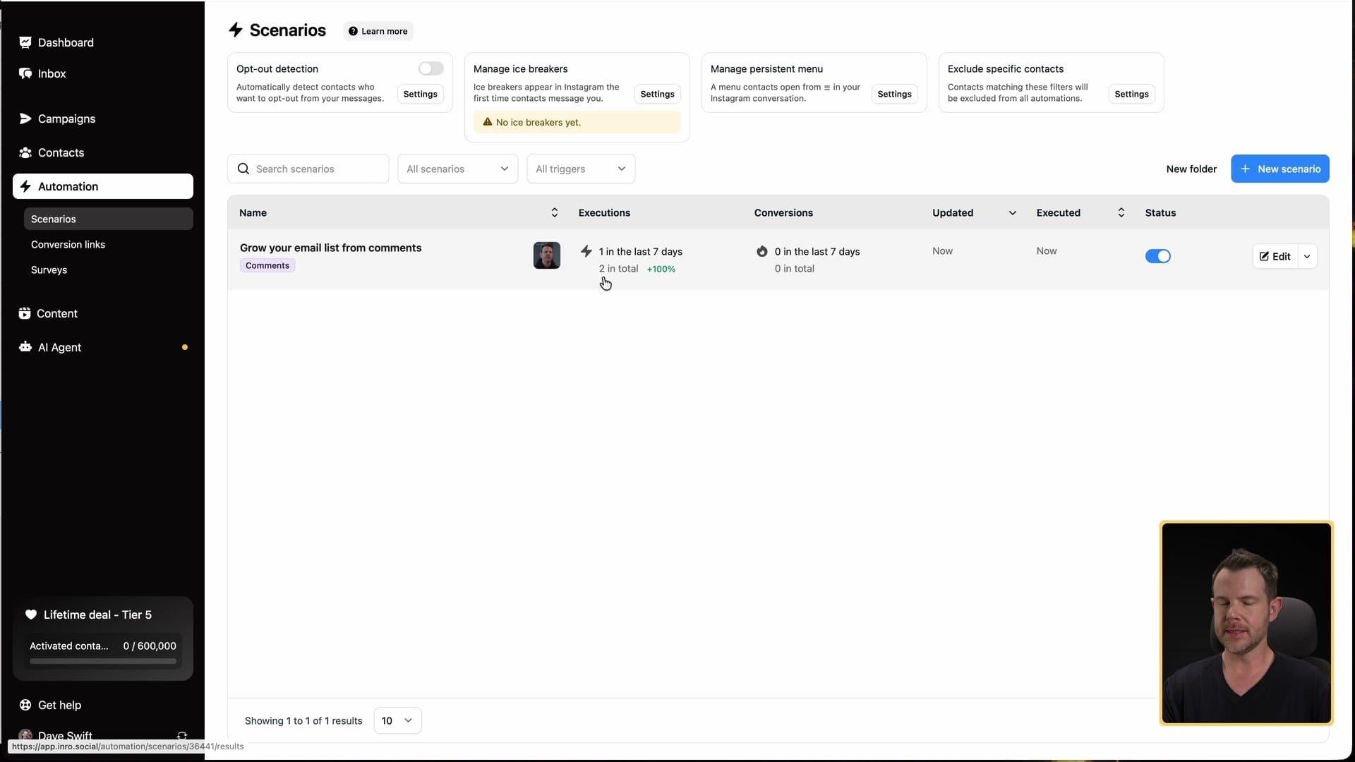The image size is (1355, 762).
Task: Open Conversion links in sidebar
Action: pyautogui.click(x=68, y=244)
